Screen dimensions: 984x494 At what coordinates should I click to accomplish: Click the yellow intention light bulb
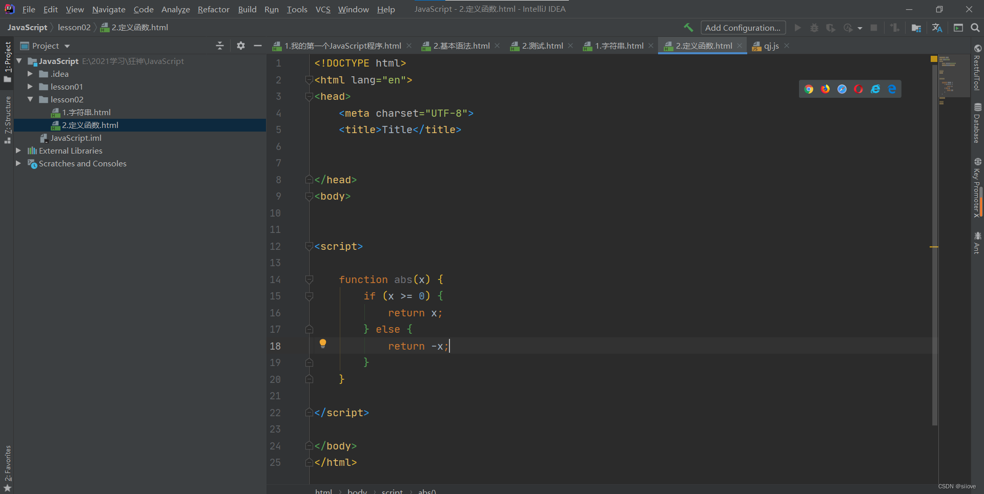(x=323, y=343)
